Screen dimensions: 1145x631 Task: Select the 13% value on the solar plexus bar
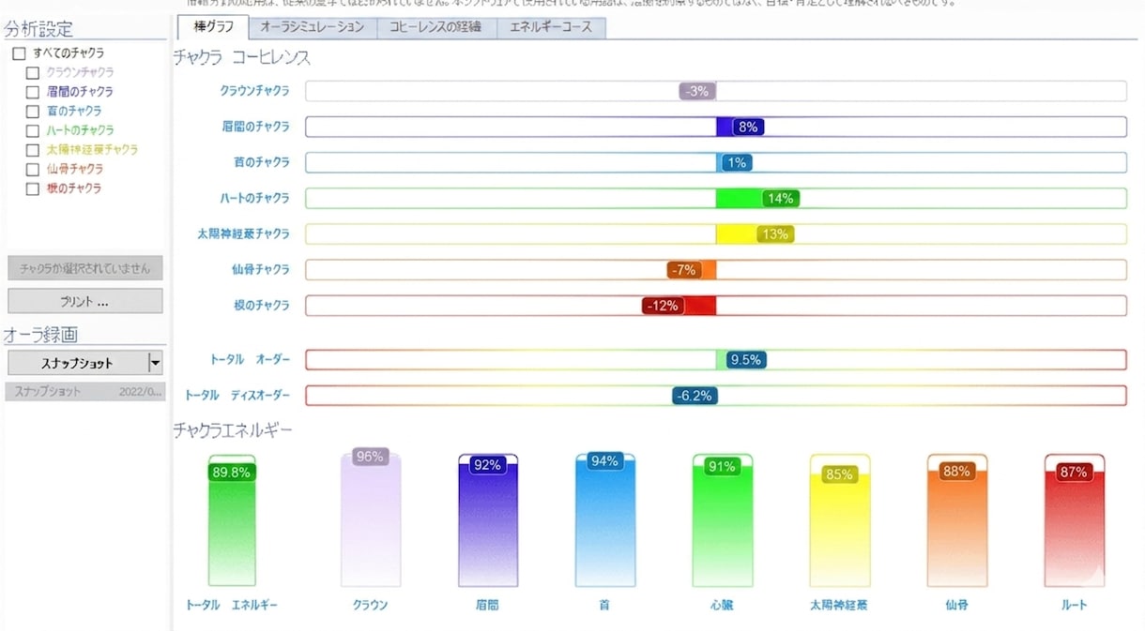775,233
